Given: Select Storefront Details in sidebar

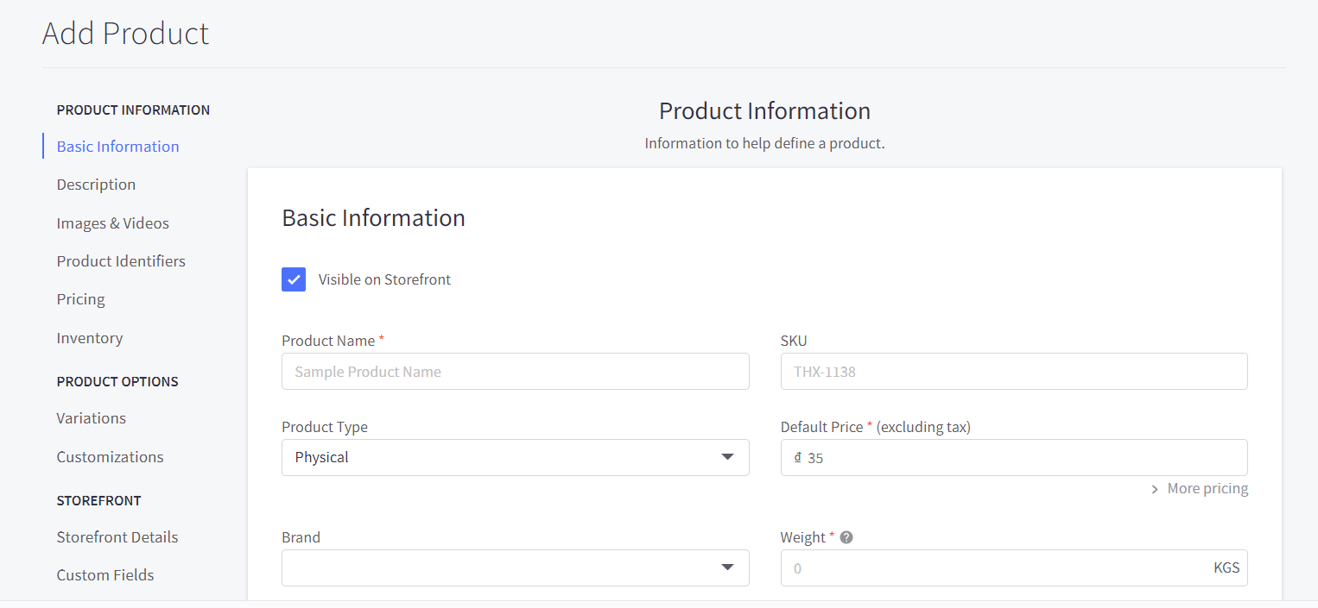Looking at the screenshot, I should [x=117, y=537].
